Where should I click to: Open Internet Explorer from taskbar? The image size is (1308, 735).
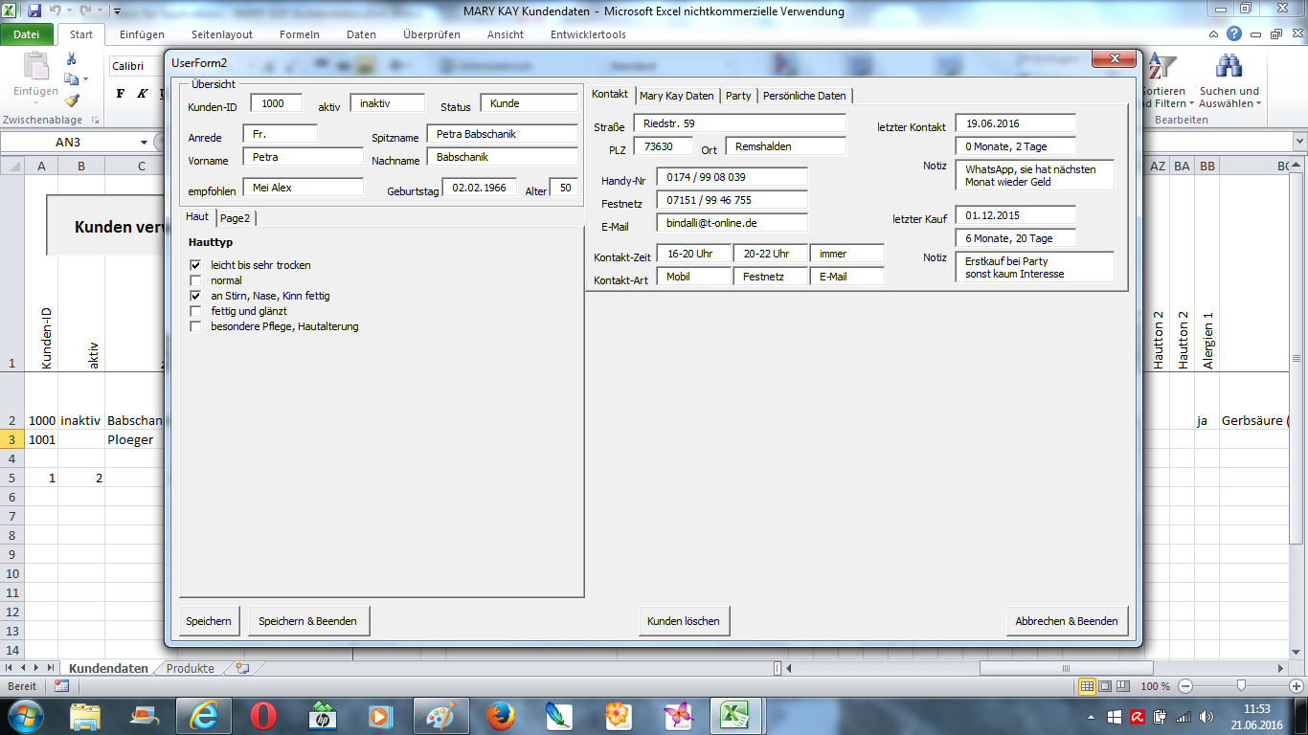click(204, 716)
